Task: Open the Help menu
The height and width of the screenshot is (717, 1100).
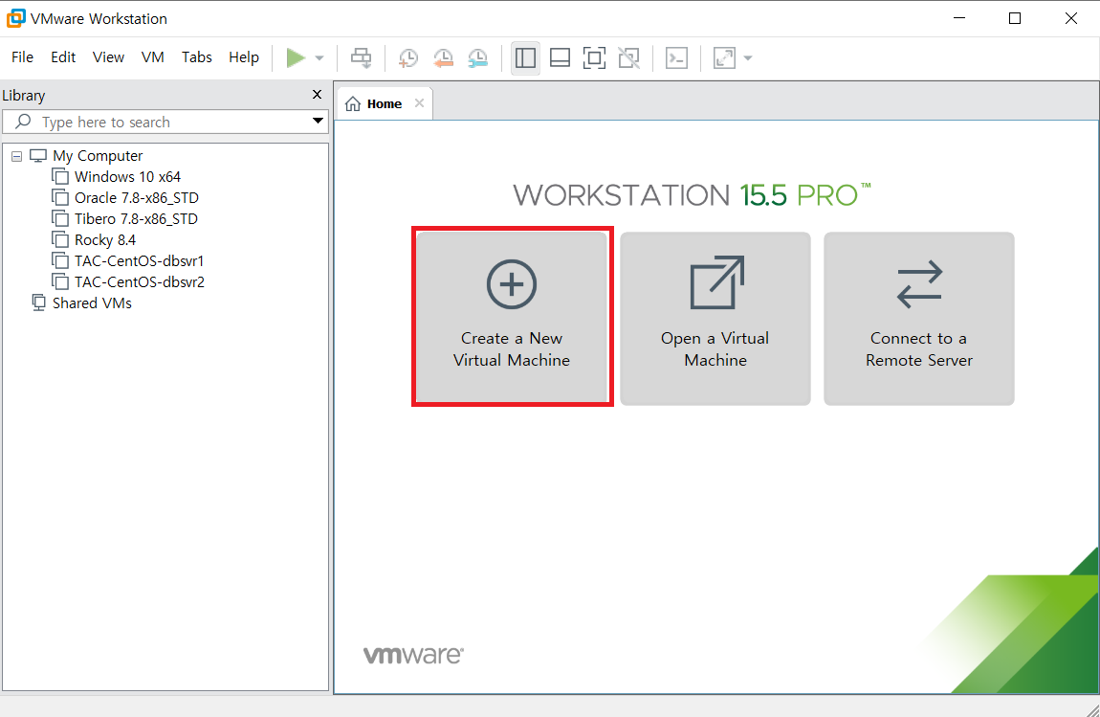Action: click(243, 56)
